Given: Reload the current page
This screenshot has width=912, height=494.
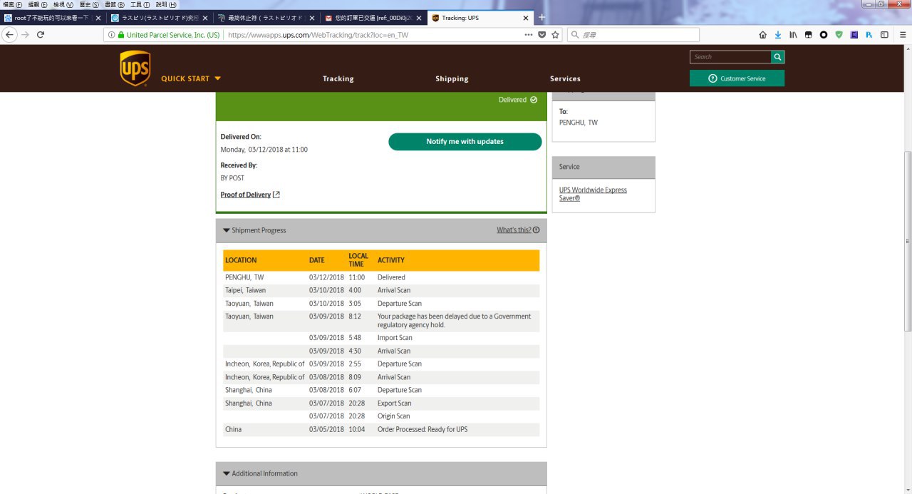Looking at the screenshot, I should [41, 34].
